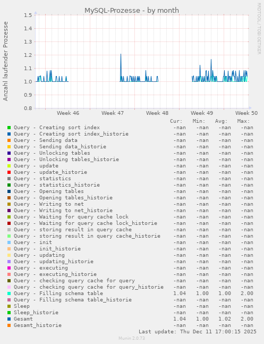Select the 'Query - updating' legend text

click(x=39, y=255)
